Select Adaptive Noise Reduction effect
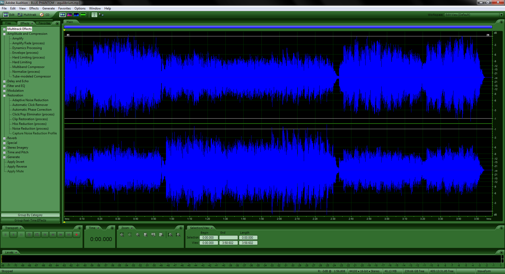Viewport: 505px width, 274px height. point(30,100)
